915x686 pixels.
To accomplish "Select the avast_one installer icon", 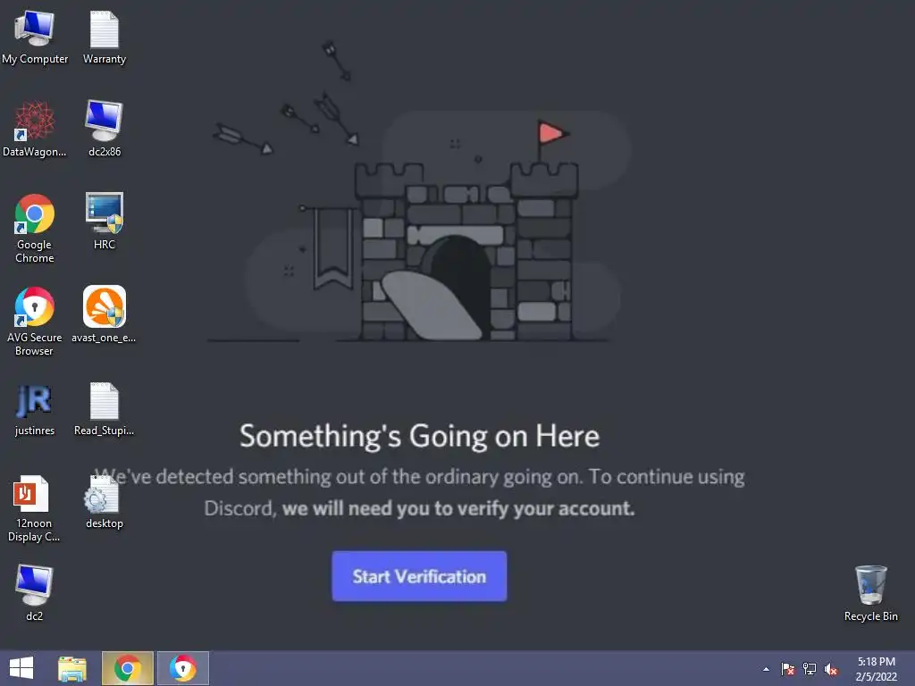I will 105,315.
